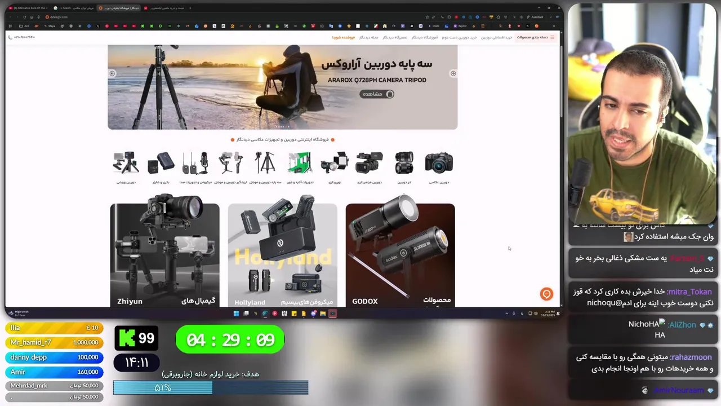Click donor Amir 160,000 row

[x=54, y=372]
